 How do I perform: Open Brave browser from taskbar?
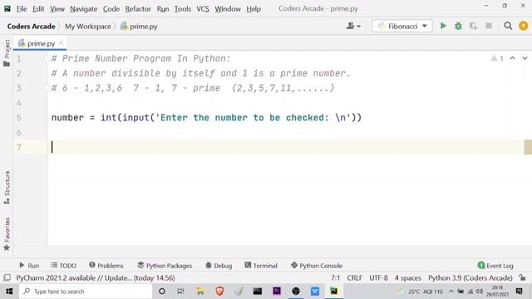coord(219,292)
